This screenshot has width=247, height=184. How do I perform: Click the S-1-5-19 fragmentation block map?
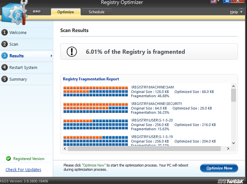96,141
